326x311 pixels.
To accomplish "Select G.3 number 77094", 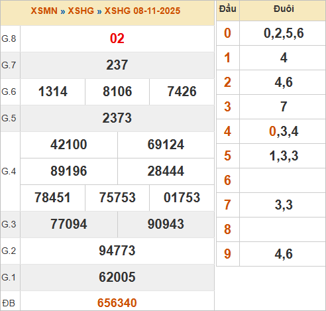I will coord(69,224).
